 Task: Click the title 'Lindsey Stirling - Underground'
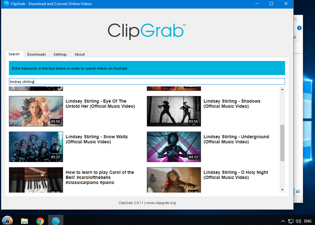pos(236,140)
